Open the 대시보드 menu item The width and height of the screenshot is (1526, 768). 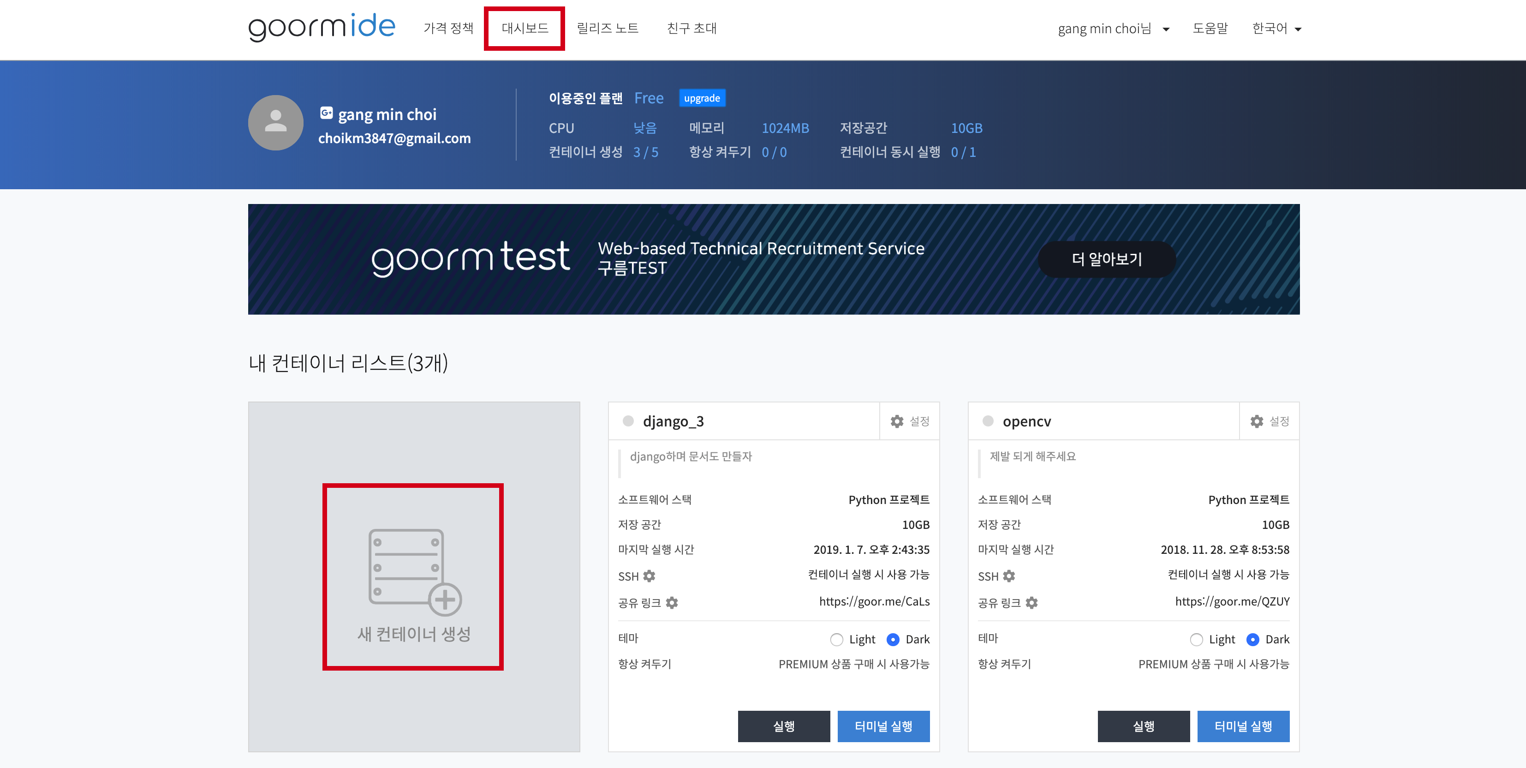524,29
